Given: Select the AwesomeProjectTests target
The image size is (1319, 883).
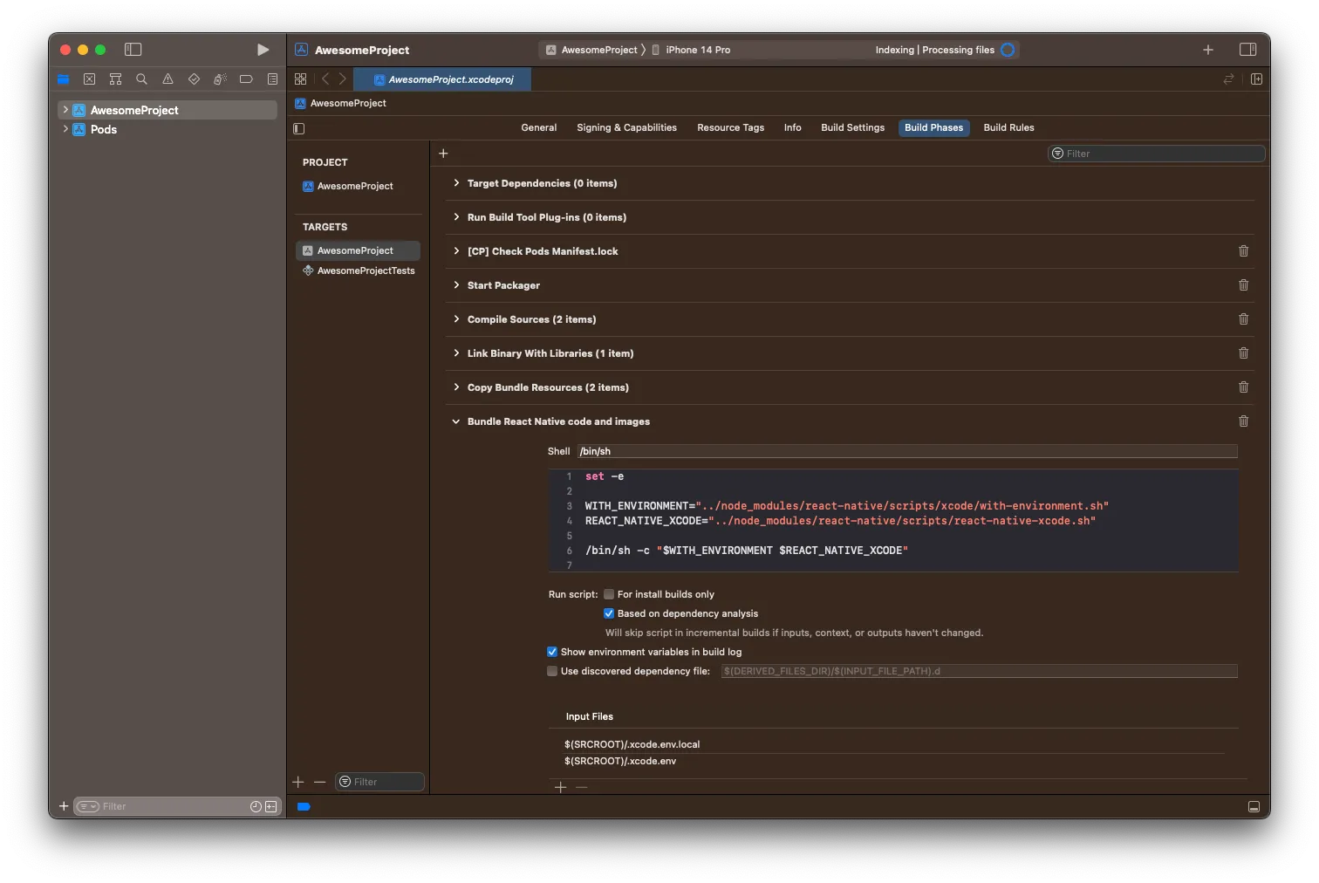Looking at the screenshot, I should (x=359, y=270).
